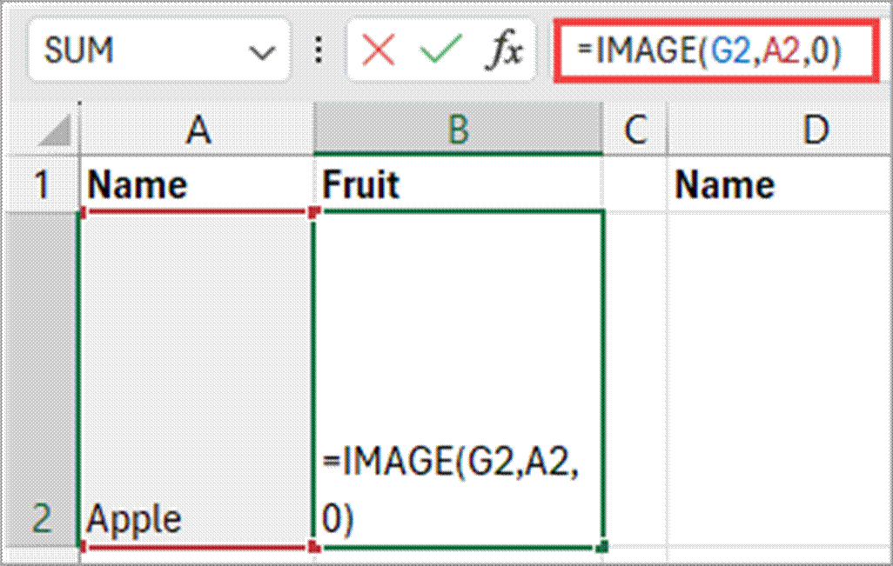Select the row 1 header

[41, 184]
